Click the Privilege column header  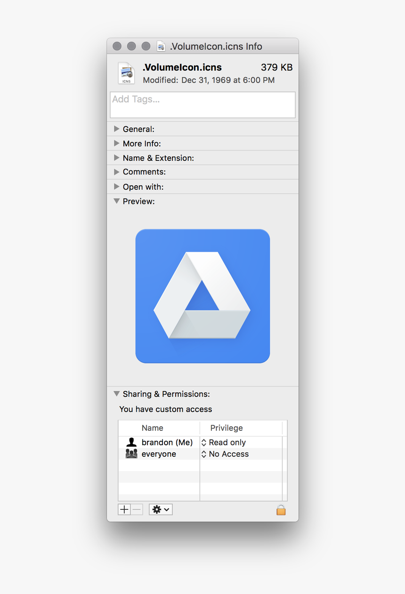[227, 428]
